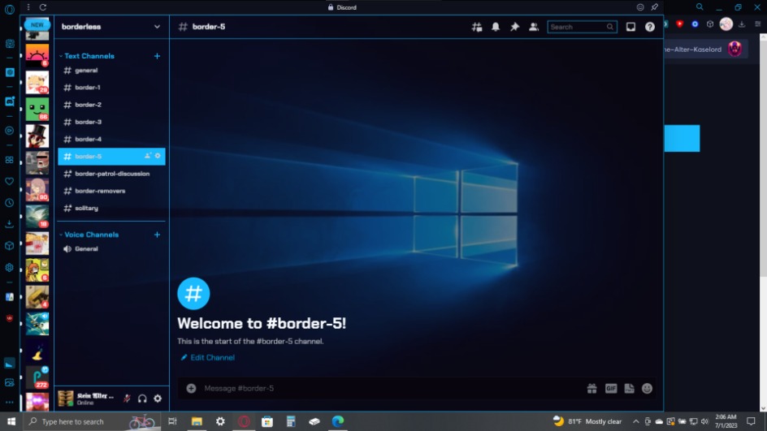Click the Edit Channel link
Image resolution: width=767 pixels, height=431 pixels.
[x=211, y=357]
